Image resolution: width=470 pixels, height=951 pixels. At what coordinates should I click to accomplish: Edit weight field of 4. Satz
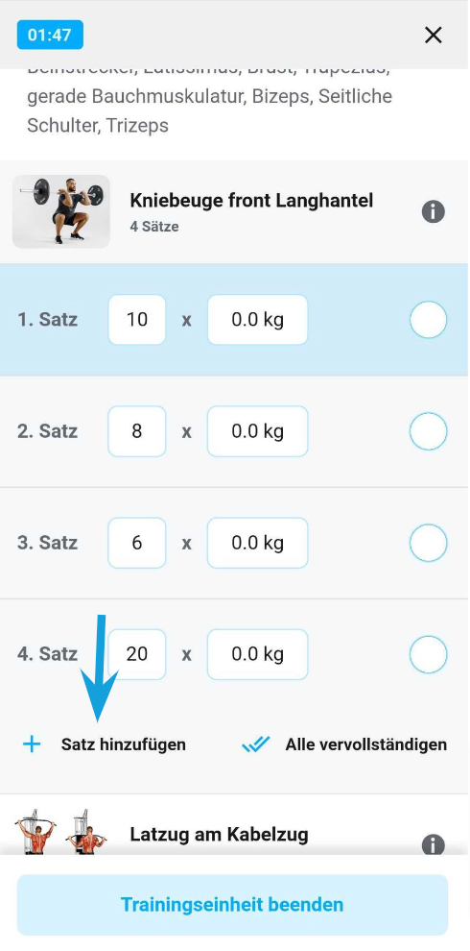tap(257, 654)
